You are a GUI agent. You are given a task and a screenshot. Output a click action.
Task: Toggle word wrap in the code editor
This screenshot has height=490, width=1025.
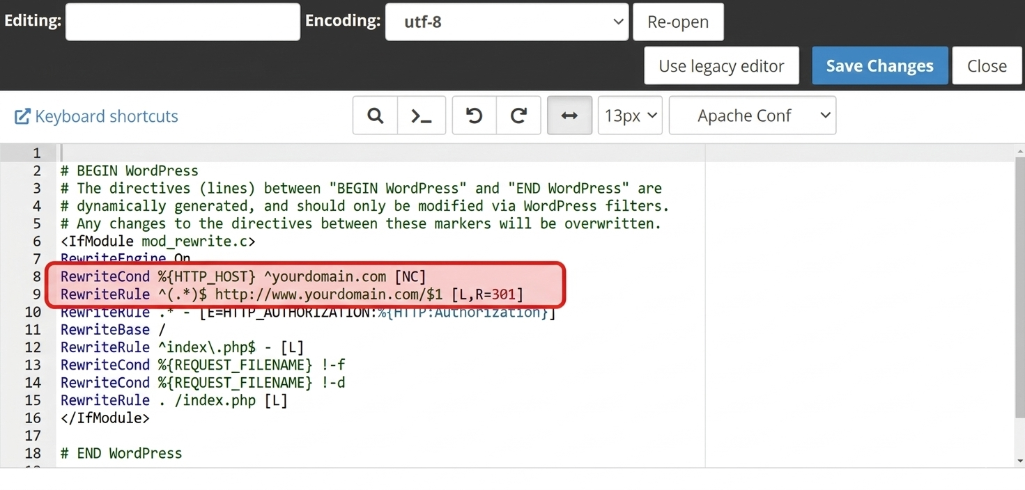point(569,115)
